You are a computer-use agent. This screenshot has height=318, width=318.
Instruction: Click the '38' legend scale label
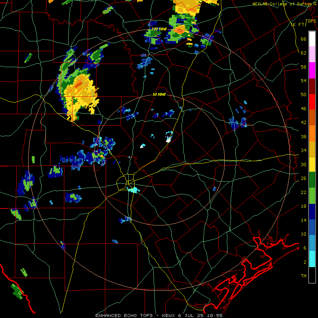[304, 136]
